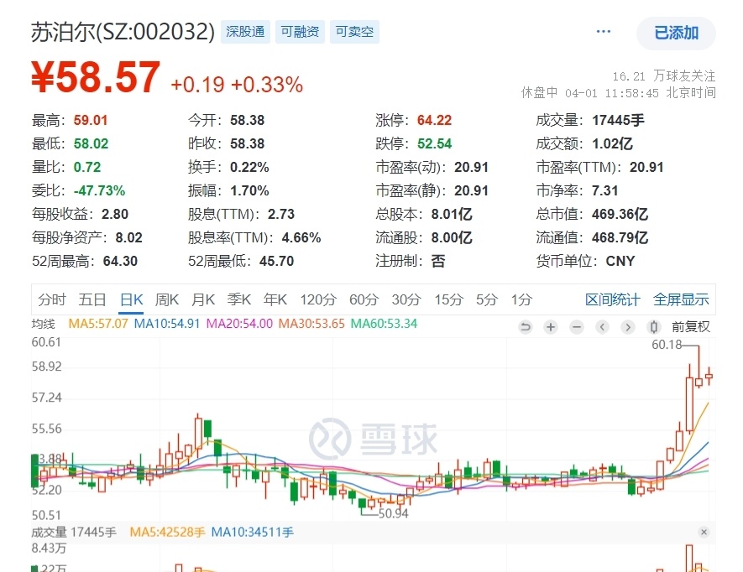Click the undo/reset chart icon
The height and width of the screenshot is (572, 743).
click(x=525, y=327)
